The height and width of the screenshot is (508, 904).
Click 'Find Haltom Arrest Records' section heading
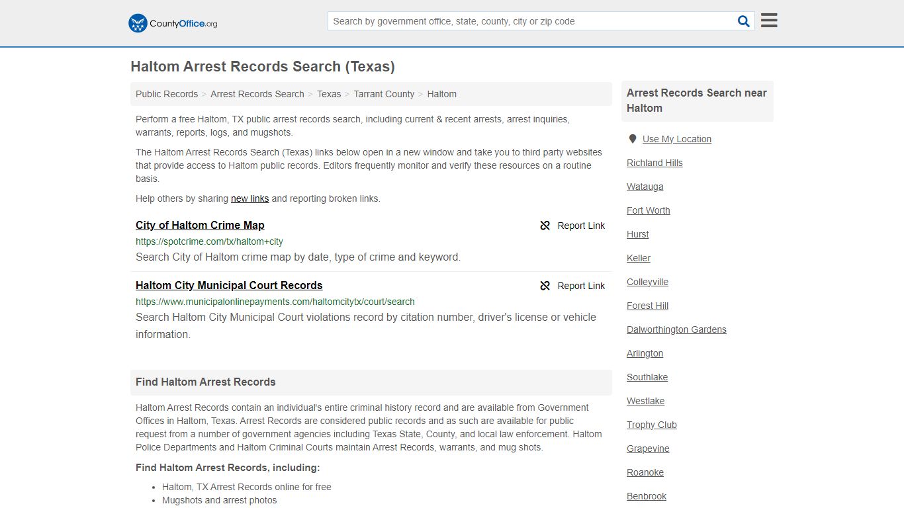(x=206, y=382)
